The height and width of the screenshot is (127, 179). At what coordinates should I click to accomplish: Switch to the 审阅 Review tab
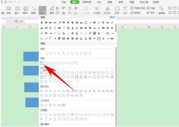121,2
